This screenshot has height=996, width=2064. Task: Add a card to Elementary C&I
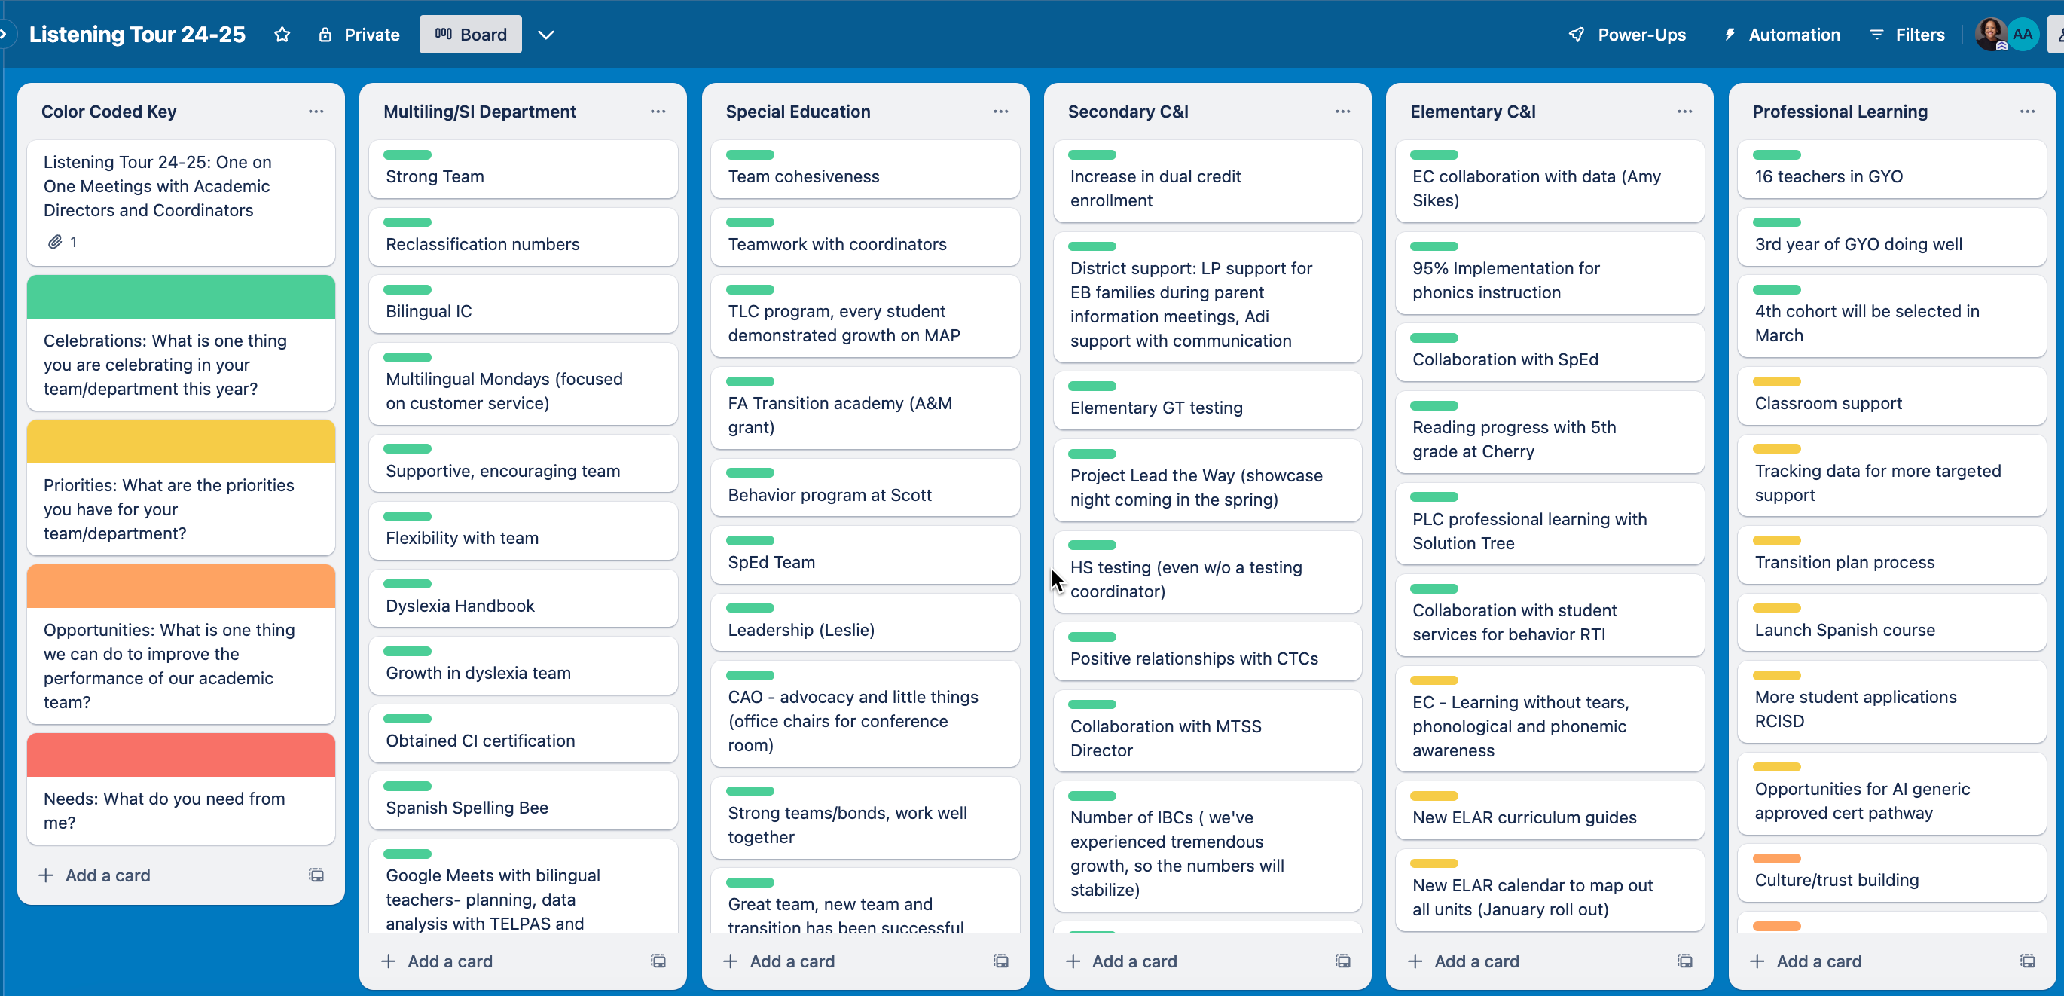(1476, 961)
